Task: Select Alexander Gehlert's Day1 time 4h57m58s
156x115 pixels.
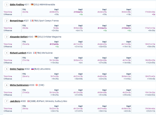Action: [x=54, y=44]
